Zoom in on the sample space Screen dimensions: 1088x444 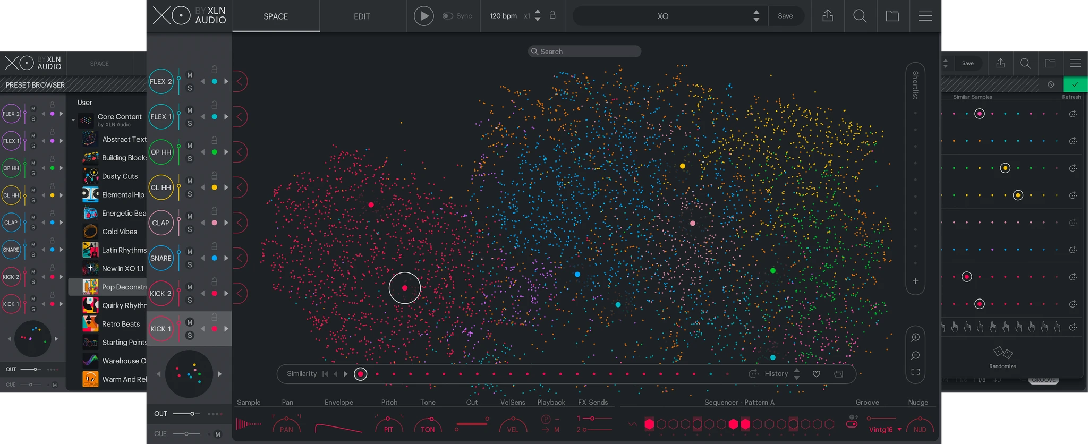(915, 337)
